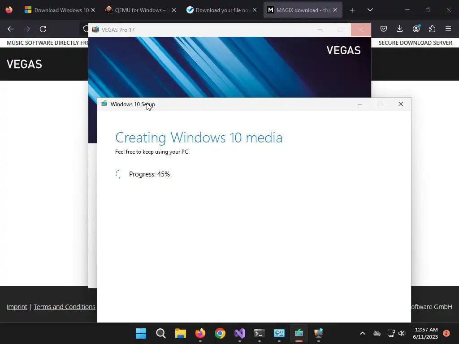Minimize the VEGAS Pro 17 window
This screenshot has width=459, height=344.
320,30
